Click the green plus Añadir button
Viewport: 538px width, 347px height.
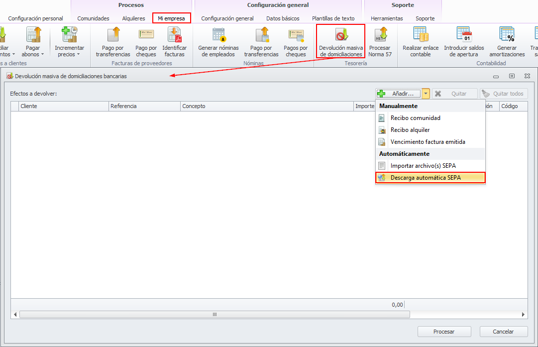click(x=399, y=94)
